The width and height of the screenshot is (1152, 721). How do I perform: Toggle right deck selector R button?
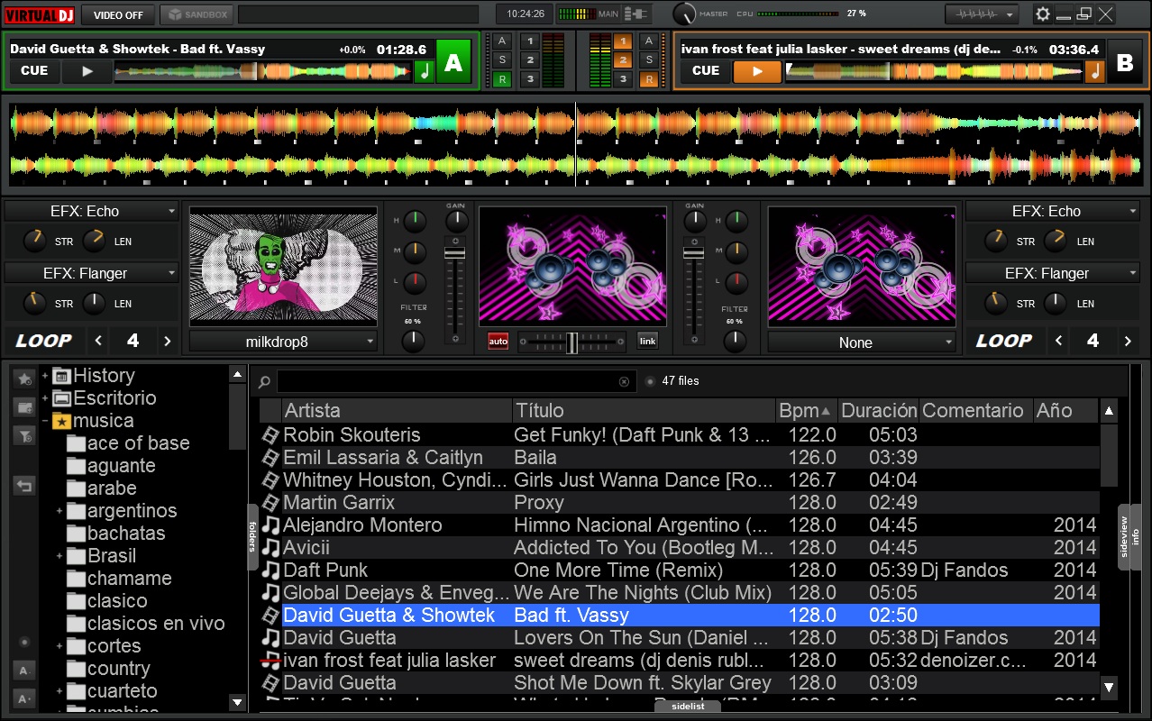[648, 79]
